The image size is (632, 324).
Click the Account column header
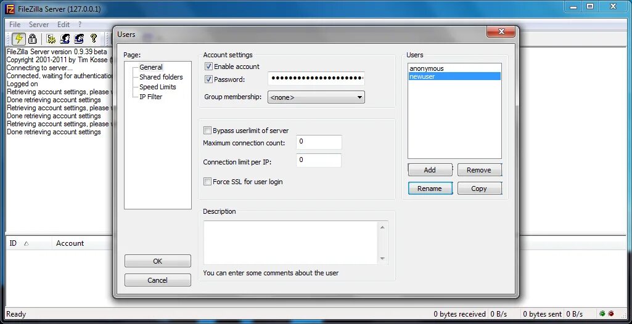(70, 243)
